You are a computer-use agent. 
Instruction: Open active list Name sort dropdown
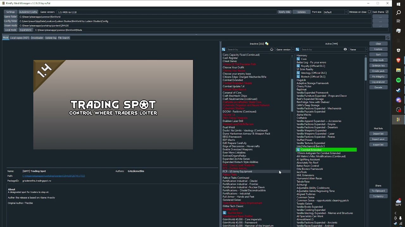[x=358, y=49]
